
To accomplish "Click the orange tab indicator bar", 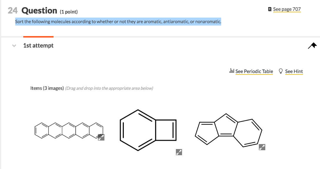I will 38,36.
